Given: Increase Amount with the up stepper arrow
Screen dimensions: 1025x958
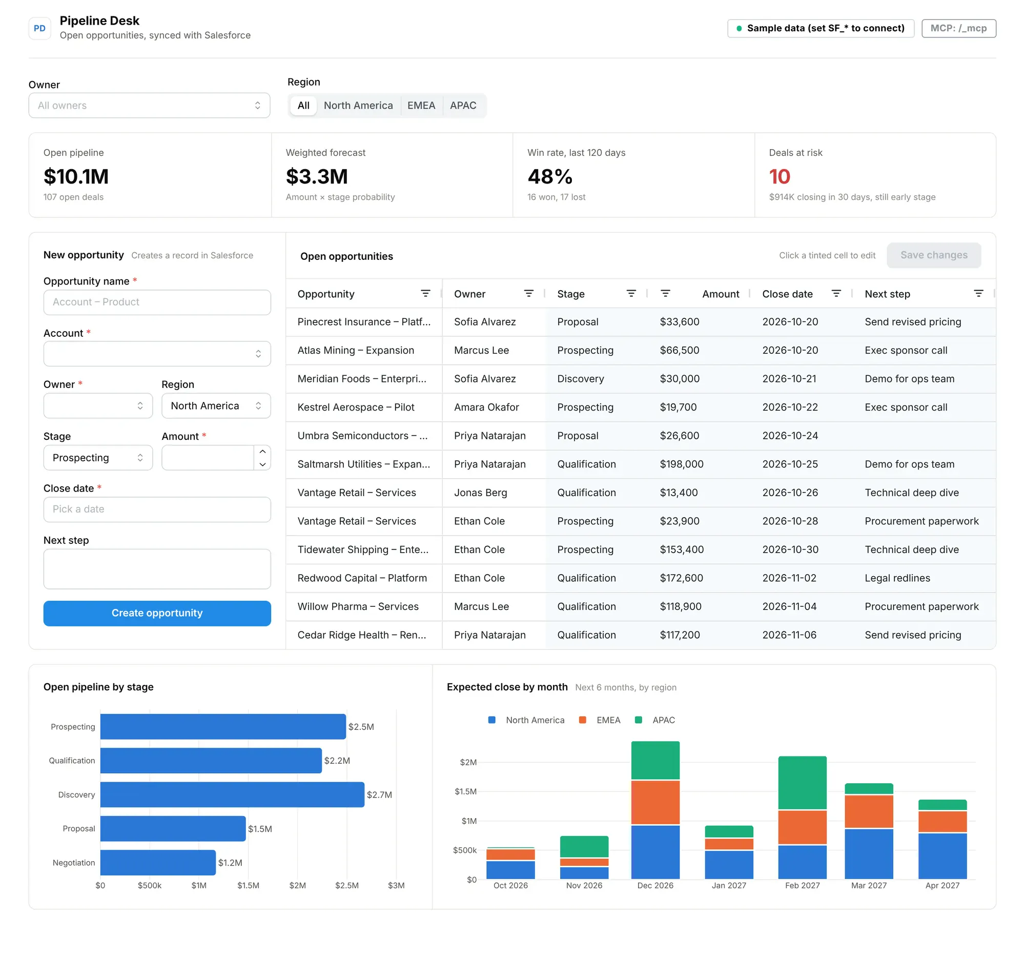Looking at the screenshot, I should pos(262,452).
